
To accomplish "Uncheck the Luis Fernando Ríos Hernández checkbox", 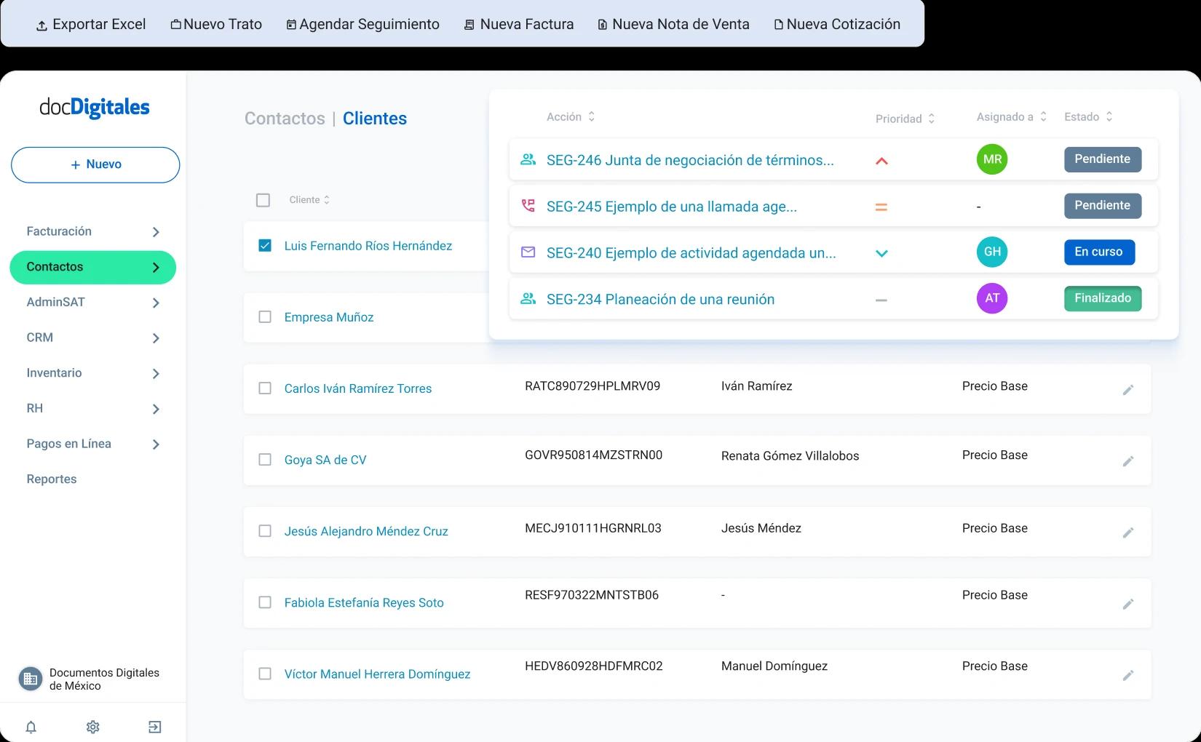I will point(263,245).
